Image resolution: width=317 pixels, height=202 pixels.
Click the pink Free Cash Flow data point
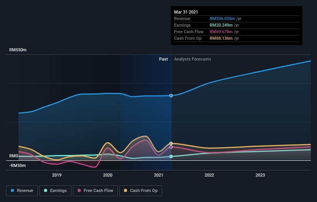pyautogui.click(x=171, y=147)
